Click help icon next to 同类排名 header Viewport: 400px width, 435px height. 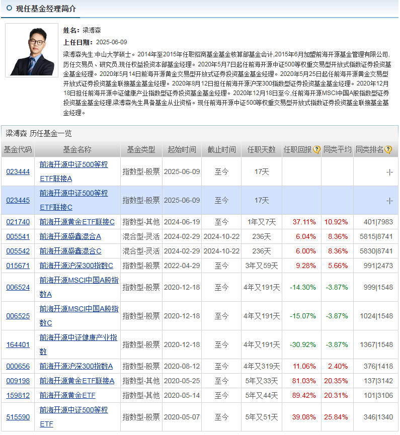coord(388,150)
